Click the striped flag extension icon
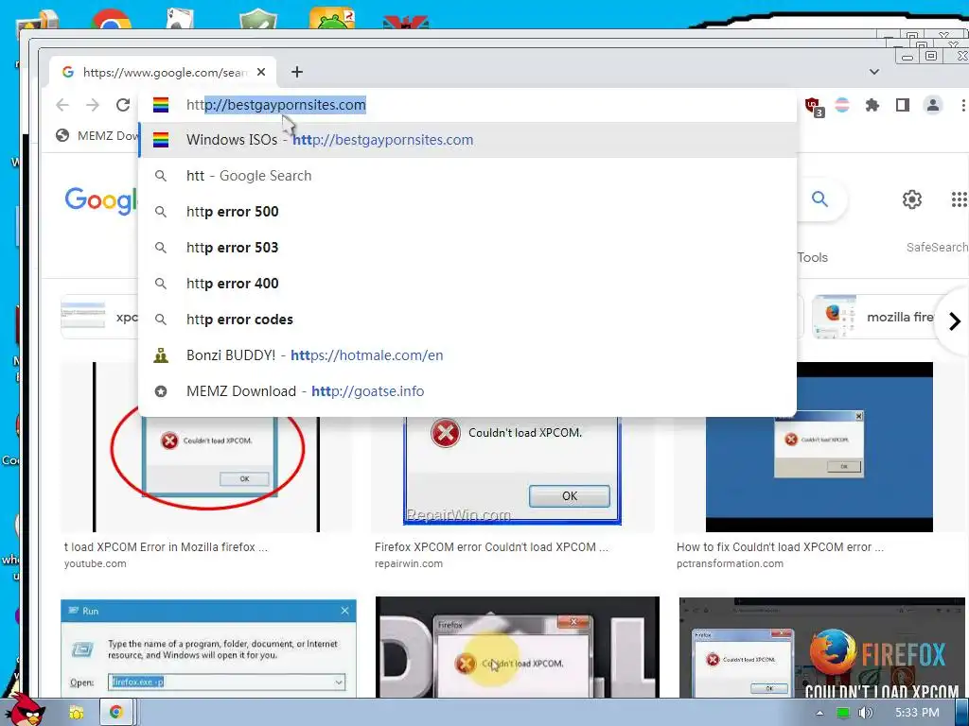The width and height of the screenshot is (969, 726). (841, 105)
